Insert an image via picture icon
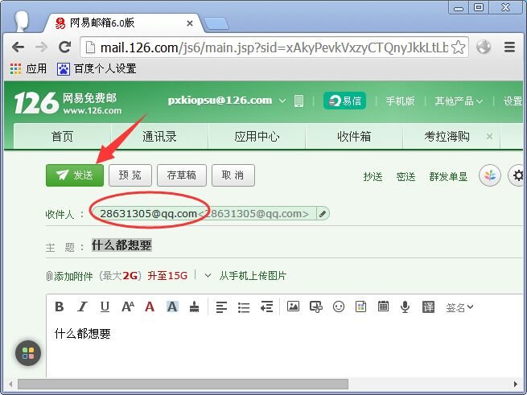527x395 pixels. tap(293, 307)
